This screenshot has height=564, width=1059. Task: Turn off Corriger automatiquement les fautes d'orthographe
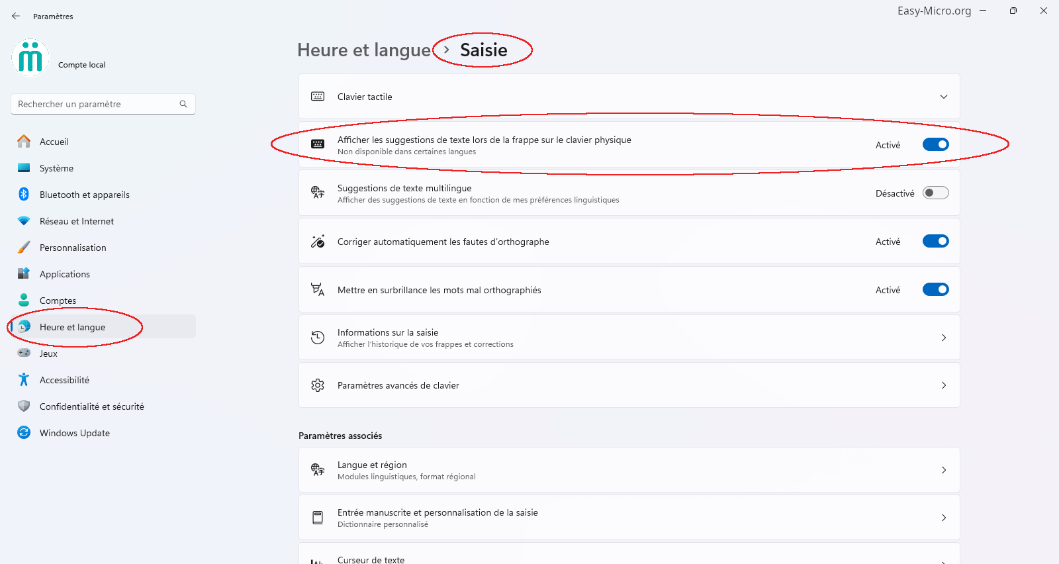click(x=935, y=241)
